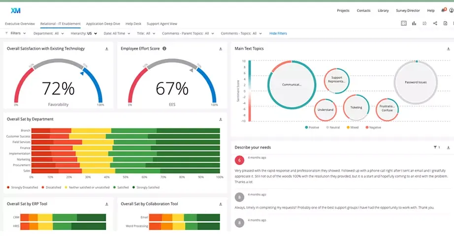
Task: Expand the Date All Time filter
Action: (x=117, y=33)
